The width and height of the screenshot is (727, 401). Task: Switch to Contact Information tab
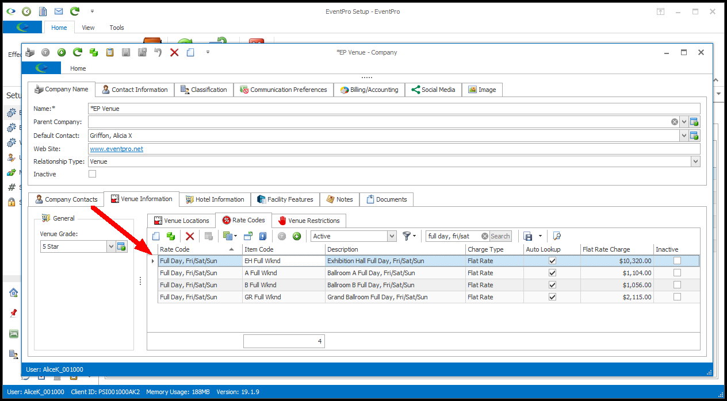pyautogui.click(x=135, y=90)
